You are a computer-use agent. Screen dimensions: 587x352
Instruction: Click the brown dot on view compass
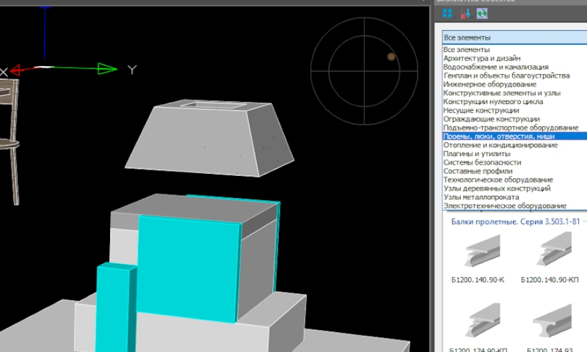pyautogui.click(x=392, y=57)
